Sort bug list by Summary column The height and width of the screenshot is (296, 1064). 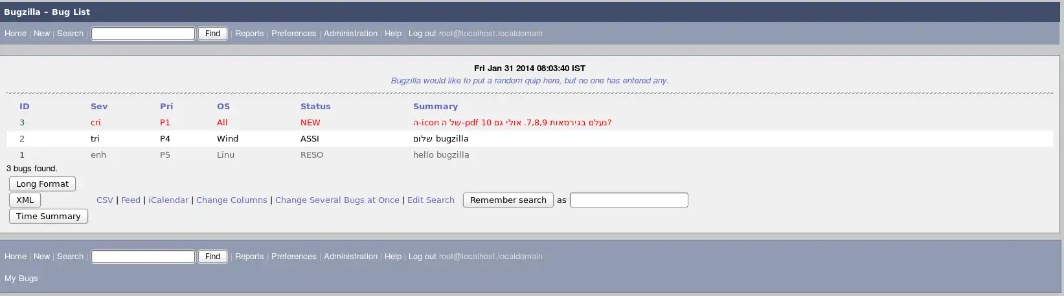click(435, 107)
